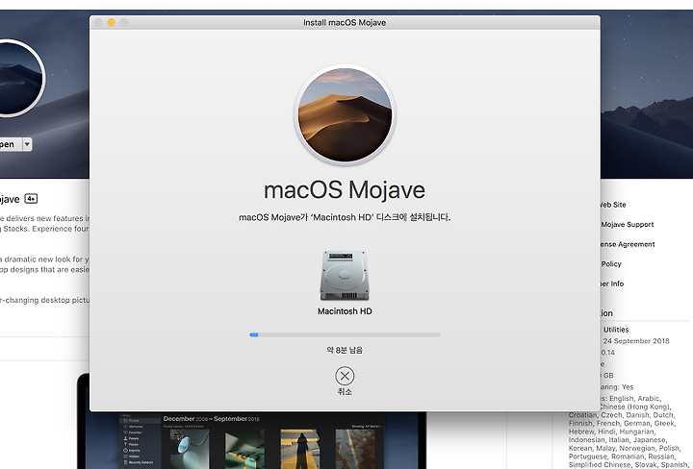Cancel the install using the X icon
Viewport: 693px width, 469px height.
tap(345, 376)
